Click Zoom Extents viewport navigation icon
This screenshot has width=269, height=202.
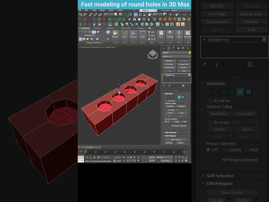[183, 157]
